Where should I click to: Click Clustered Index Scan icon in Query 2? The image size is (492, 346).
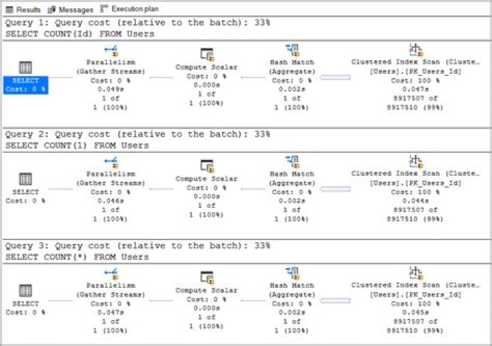tap(415, 161)
